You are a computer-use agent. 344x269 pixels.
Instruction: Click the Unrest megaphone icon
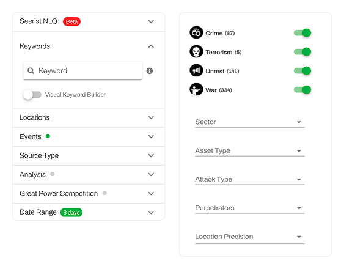[196, 70]
